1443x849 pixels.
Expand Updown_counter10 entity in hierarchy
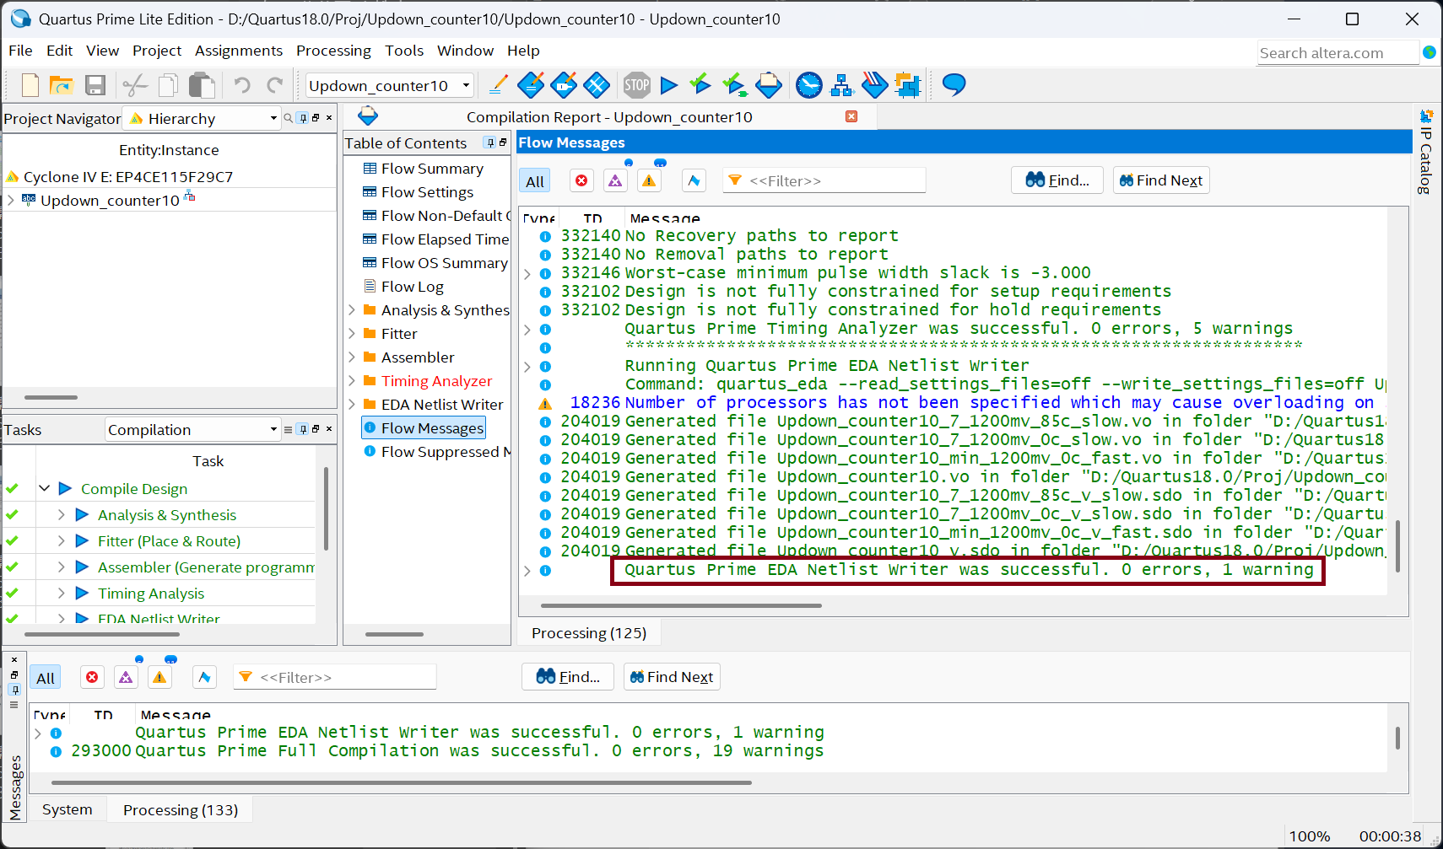click(11, 200)
